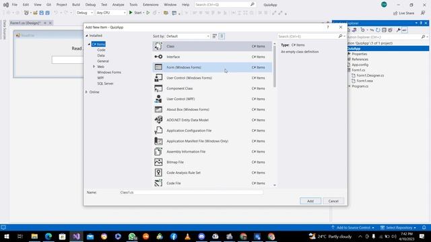Click the Start debugging button

pos(136,13)
